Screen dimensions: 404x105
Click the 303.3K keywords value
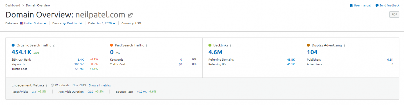click(x=79, y=64)
